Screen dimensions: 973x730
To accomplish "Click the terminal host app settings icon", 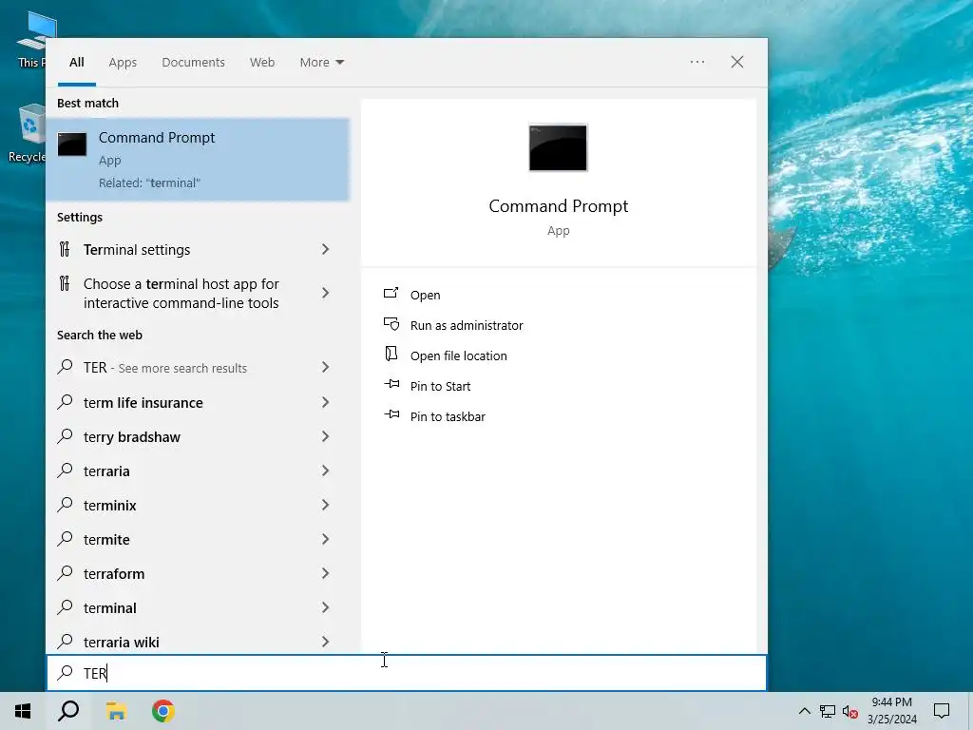I will point(65,283).
